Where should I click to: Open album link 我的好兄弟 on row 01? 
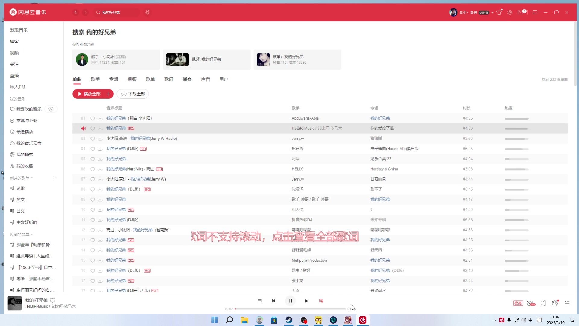click(380, 118)
